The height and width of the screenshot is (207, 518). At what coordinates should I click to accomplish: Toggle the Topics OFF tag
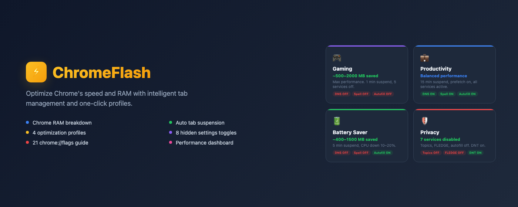tap(431, 153)
